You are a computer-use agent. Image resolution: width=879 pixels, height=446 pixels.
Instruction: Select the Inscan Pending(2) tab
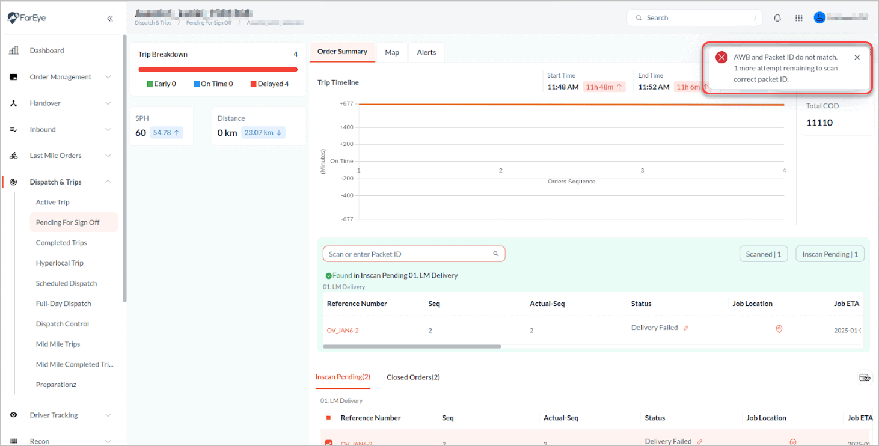[x=343, y=377]
